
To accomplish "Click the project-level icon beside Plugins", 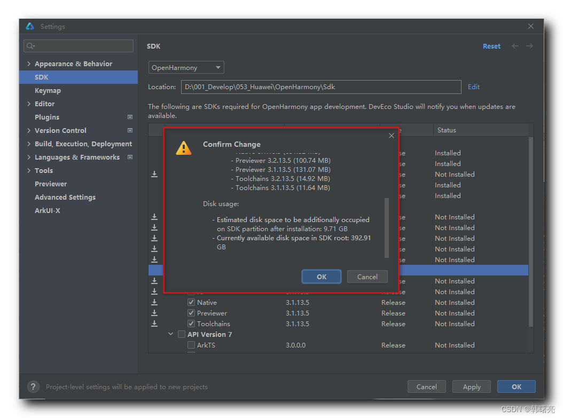I will click(130, 117).
